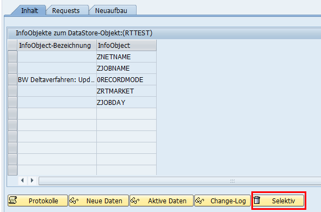Screen dimensions: 321x212
Task: Click the Change-Log button
Action: (223, 201)
